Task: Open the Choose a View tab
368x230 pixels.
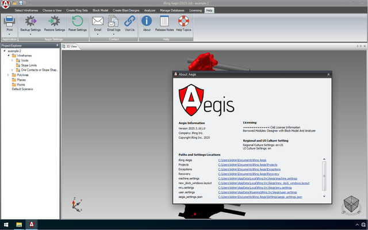Action: click(x=52, y=10)
